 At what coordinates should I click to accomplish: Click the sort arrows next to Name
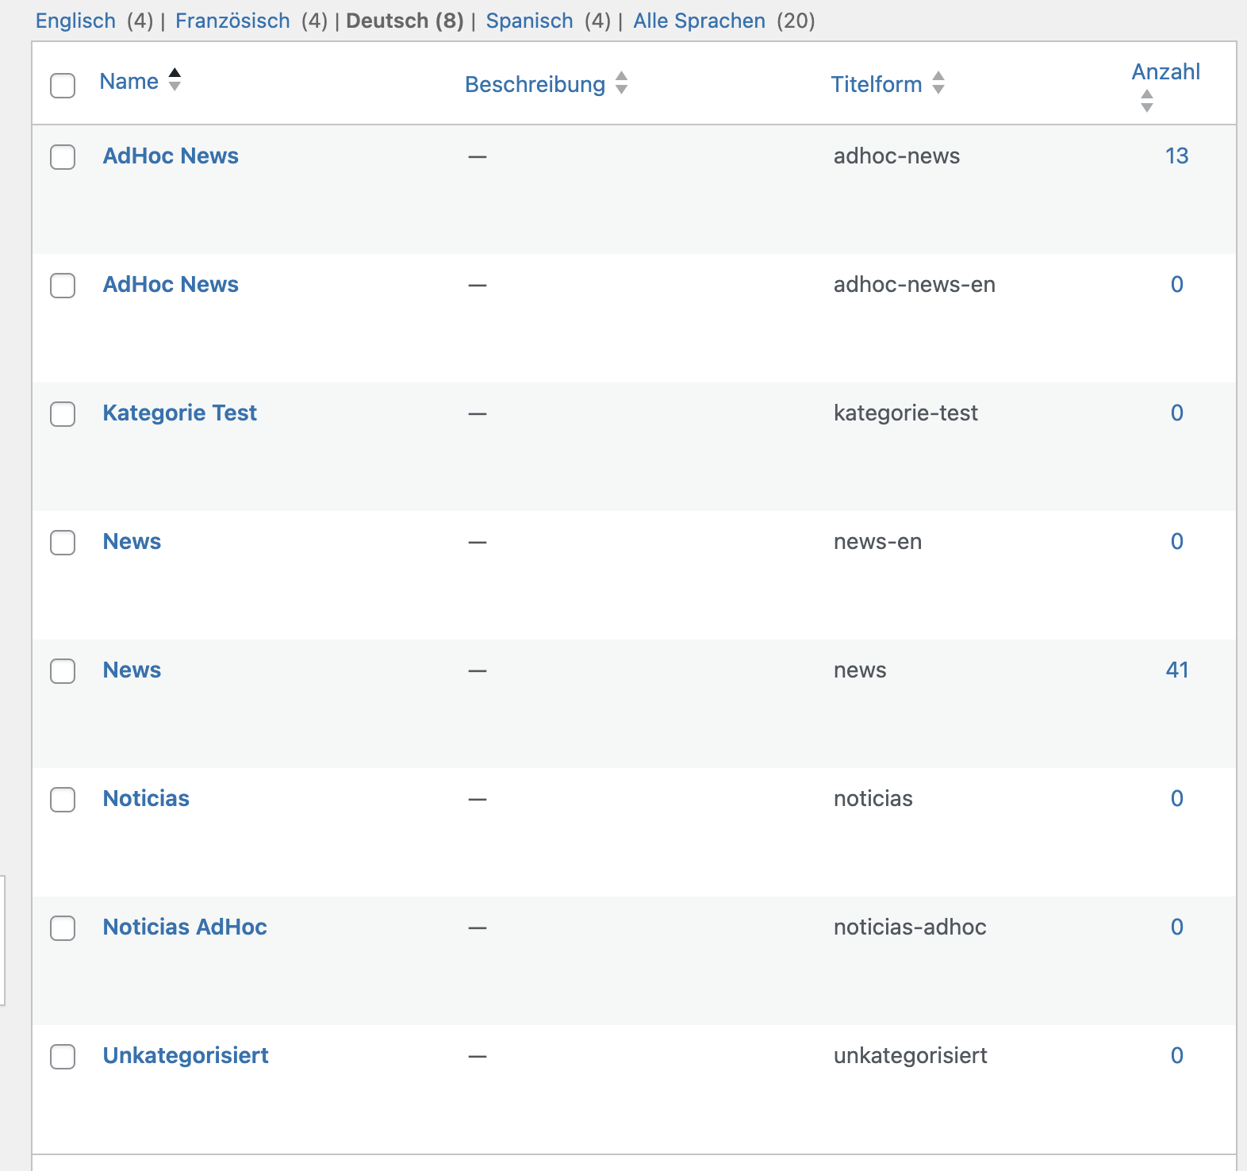pyautogui.click(x=175, y=80)
